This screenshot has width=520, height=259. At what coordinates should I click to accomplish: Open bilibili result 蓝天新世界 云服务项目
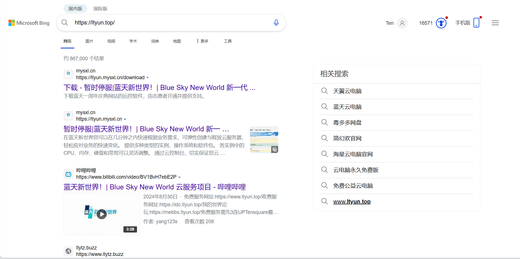pyautogui.click(x=155, y=187)
